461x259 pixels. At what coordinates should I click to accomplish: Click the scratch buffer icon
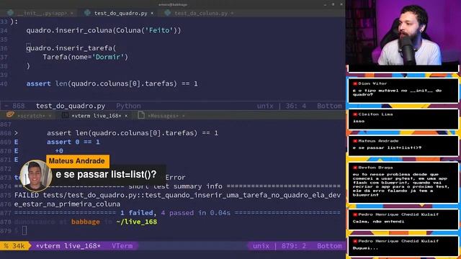pyautogui.click(x=10, y=115)
